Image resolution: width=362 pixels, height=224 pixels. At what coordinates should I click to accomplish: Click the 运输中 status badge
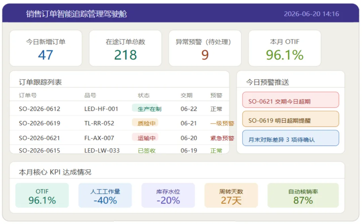[145, 138]
